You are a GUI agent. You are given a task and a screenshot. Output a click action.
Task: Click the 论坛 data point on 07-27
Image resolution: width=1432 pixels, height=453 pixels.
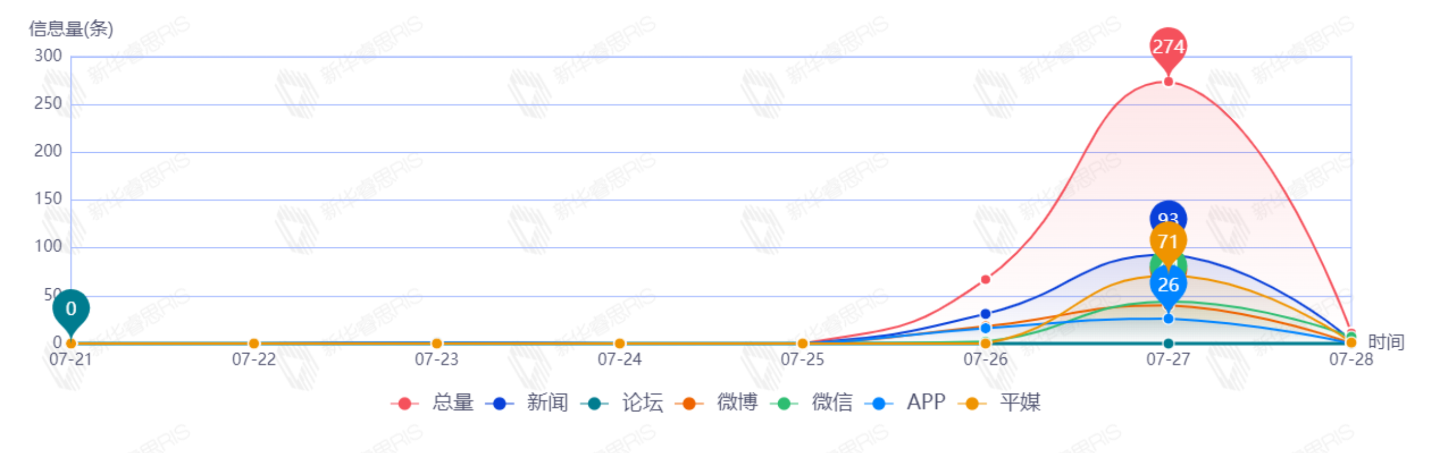coord(1168,343)
